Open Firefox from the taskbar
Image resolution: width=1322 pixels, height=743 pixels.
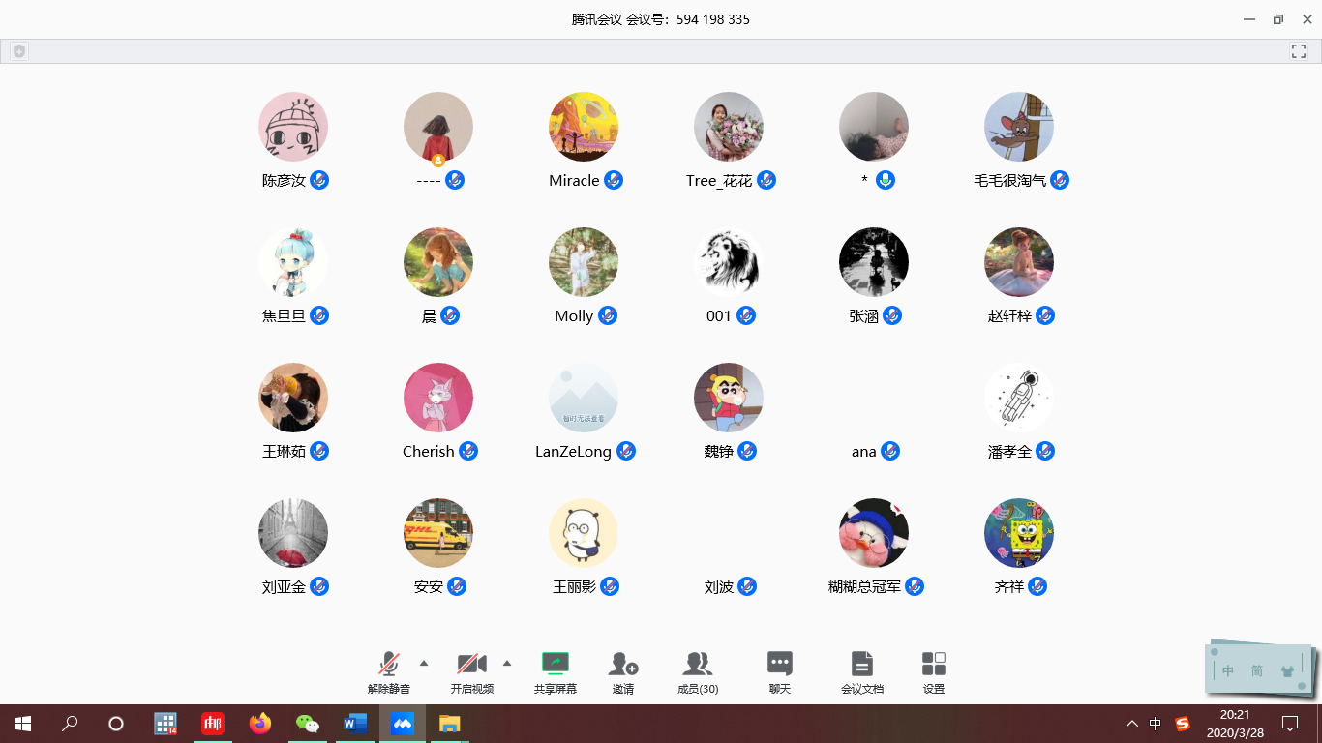coord(259,724)
